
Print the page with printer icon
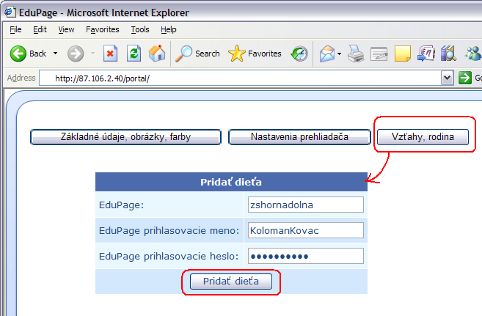tap(356, 54)
